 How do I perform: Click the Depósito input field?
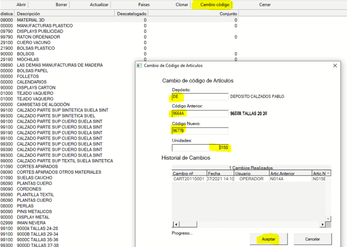[200, 97]
